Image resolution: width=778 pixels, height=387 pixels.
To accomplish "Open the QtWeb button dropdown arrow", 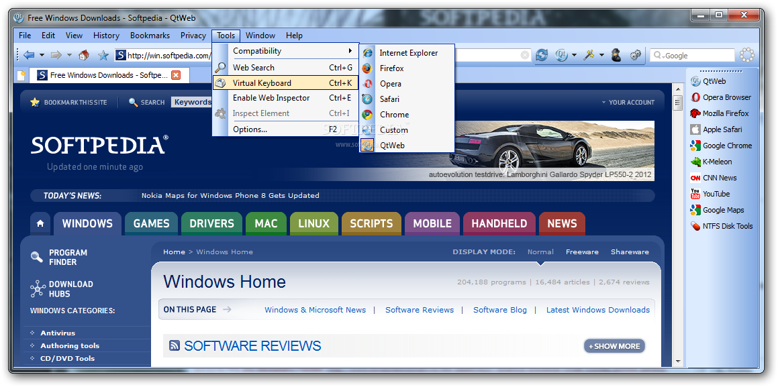I will coord(574,55).
